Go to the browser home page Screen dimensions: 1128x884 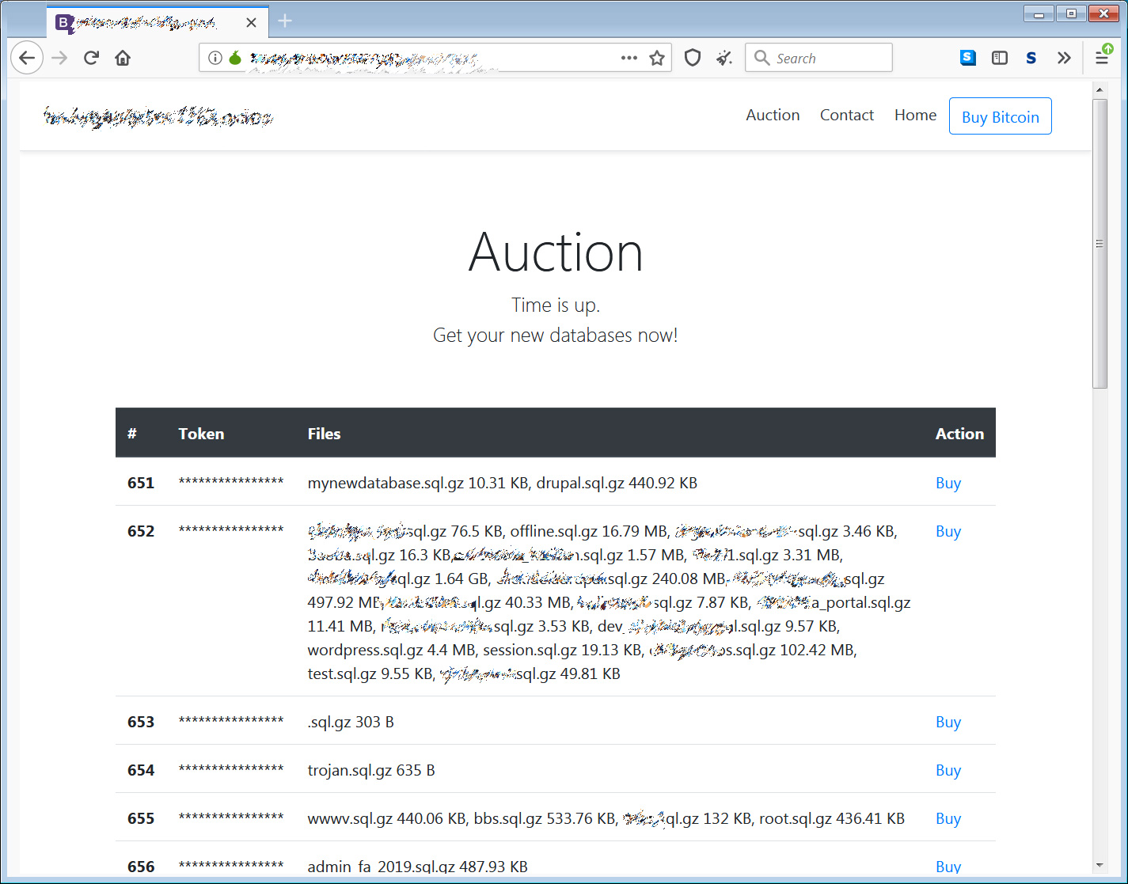coord(123,58)
